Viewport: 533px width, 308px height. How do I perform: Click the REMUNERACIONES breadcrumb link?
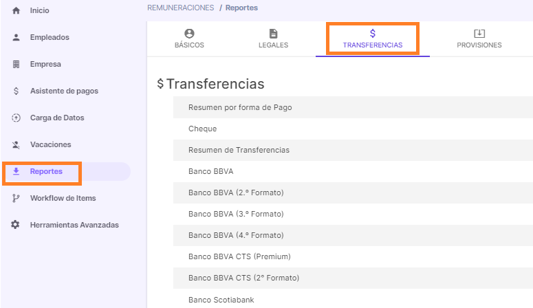pos(180,8)
